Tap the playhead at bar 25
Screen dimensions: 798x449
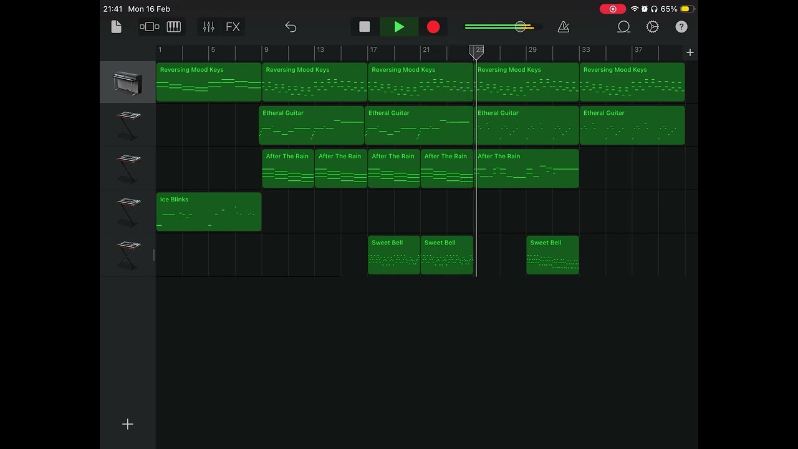tap(476, 52)
